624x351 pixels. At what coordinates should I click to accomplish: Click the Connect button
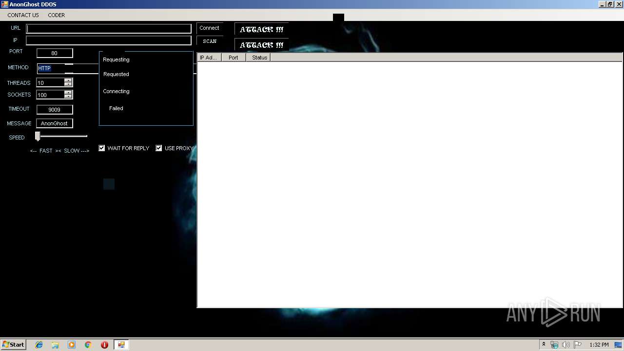[x=210, y=28]
